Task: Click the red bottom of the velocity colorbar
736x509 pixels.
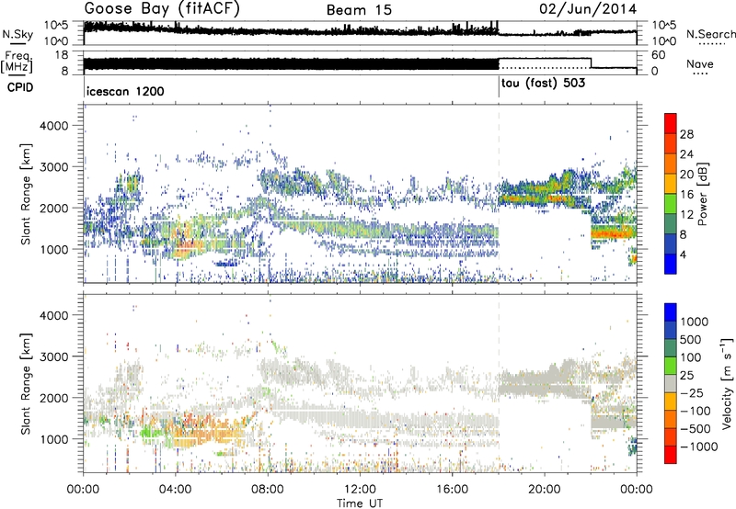Action: click(671, 455)
